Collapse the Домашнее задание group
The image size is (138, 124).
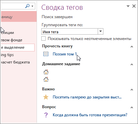pos(132,65)
